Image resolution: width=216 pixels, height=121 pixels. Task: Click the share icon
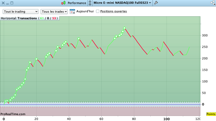[x=213, y=3]
